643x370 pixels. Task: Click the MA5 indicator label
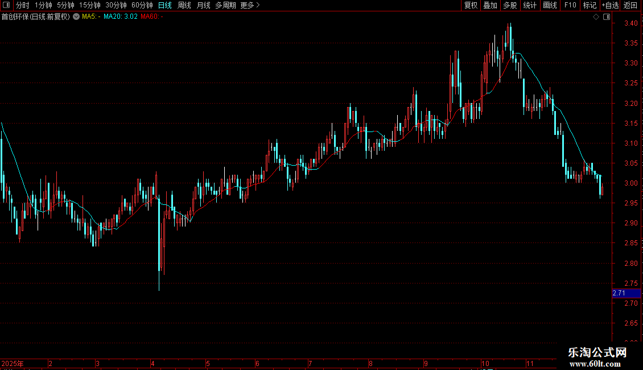tap(91, 17)
